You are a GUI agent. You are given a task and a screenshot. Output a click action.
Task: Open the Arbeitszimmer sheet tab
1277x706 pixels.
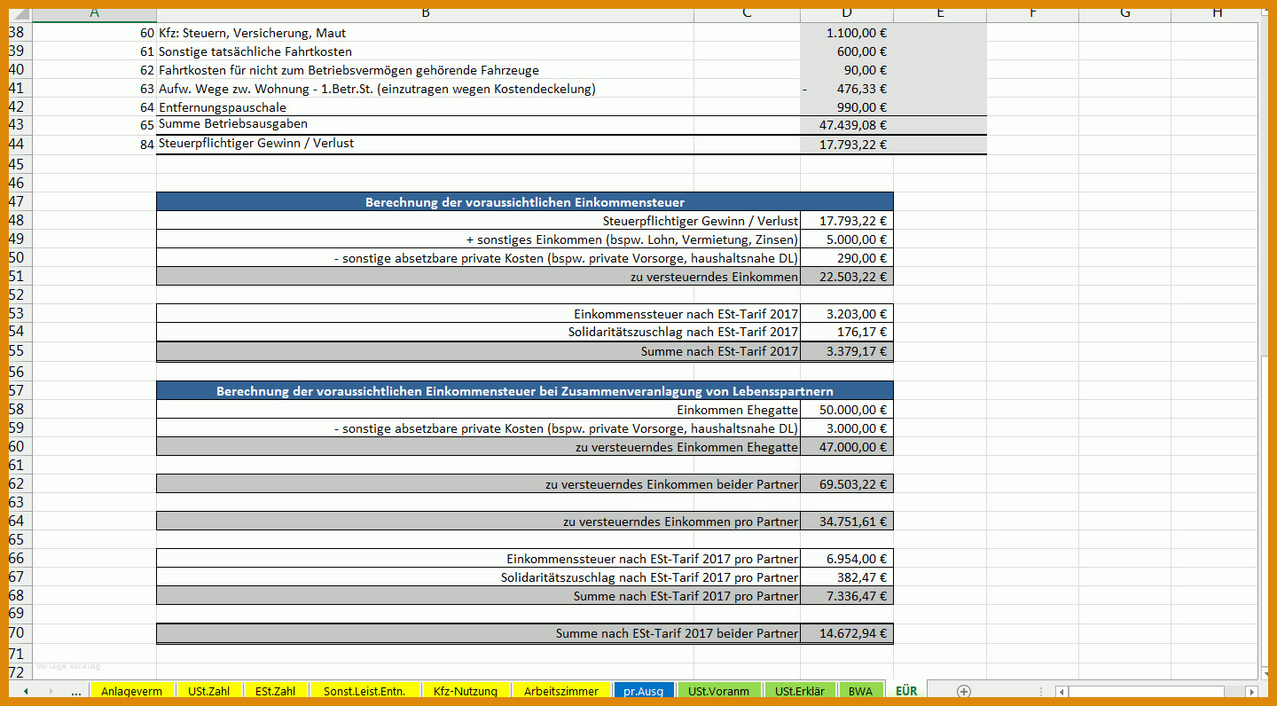point(561,691)
